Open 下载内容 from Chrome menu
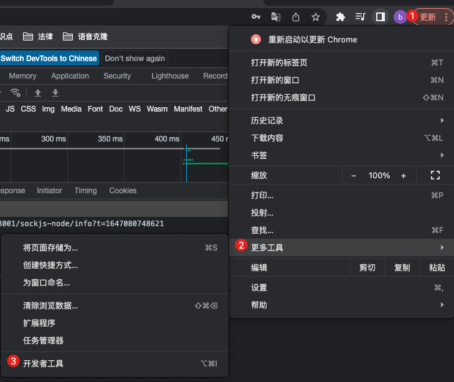The height and width of the screenshot is (382, 454). pyautogui.click(x=341, y=138)
